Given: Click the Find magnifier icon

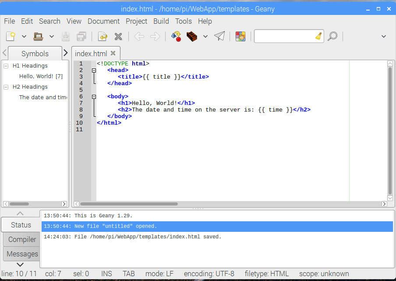Looking at the screenshot, I should pos(332,36).
